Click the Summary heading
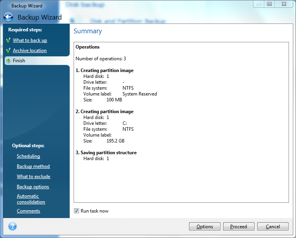296x238 pixels. [x=88, y=31]
